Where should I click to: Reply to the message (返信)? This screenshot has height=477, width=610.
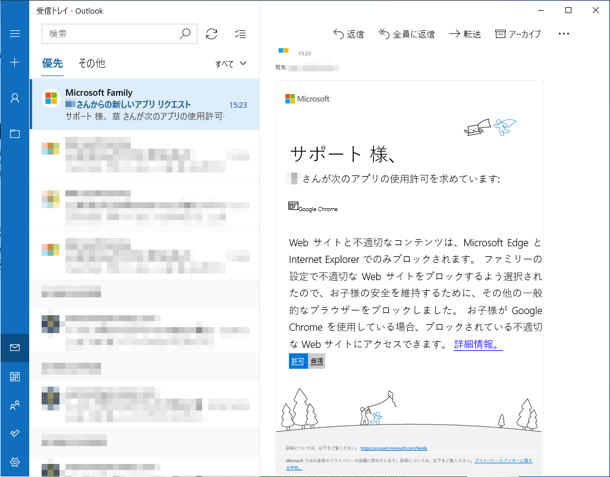click(348, 34)
